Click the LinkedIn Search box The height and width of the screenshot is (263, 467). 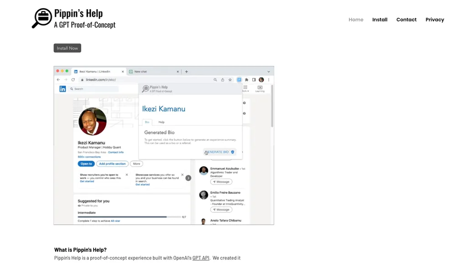tap(94, 89)
